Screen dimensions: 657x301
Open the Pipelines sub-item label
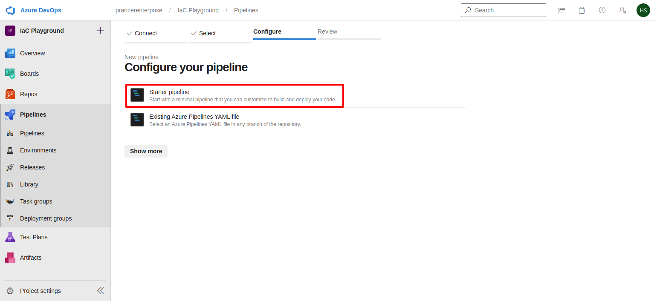(x=32, y=133)
